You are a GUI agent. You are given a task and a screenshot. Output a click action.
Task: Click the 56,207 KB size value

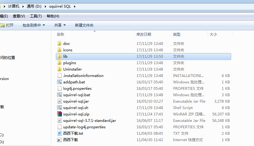(x=221, y=114)
